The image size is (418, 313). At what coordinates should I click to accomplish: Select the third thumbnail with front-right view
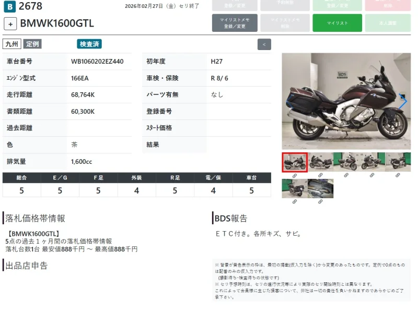point(346,162)
